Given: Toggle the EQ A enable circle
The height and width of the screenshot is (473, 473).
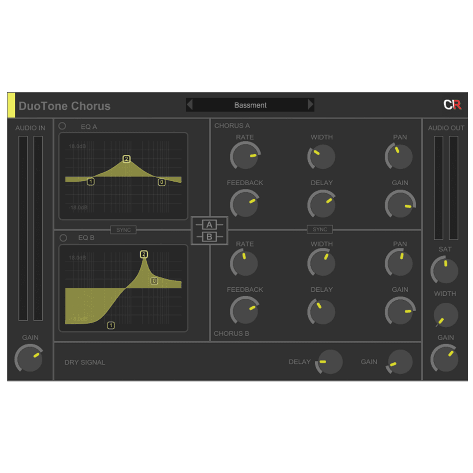Looking at the screenshot, I should coord(62,126).
